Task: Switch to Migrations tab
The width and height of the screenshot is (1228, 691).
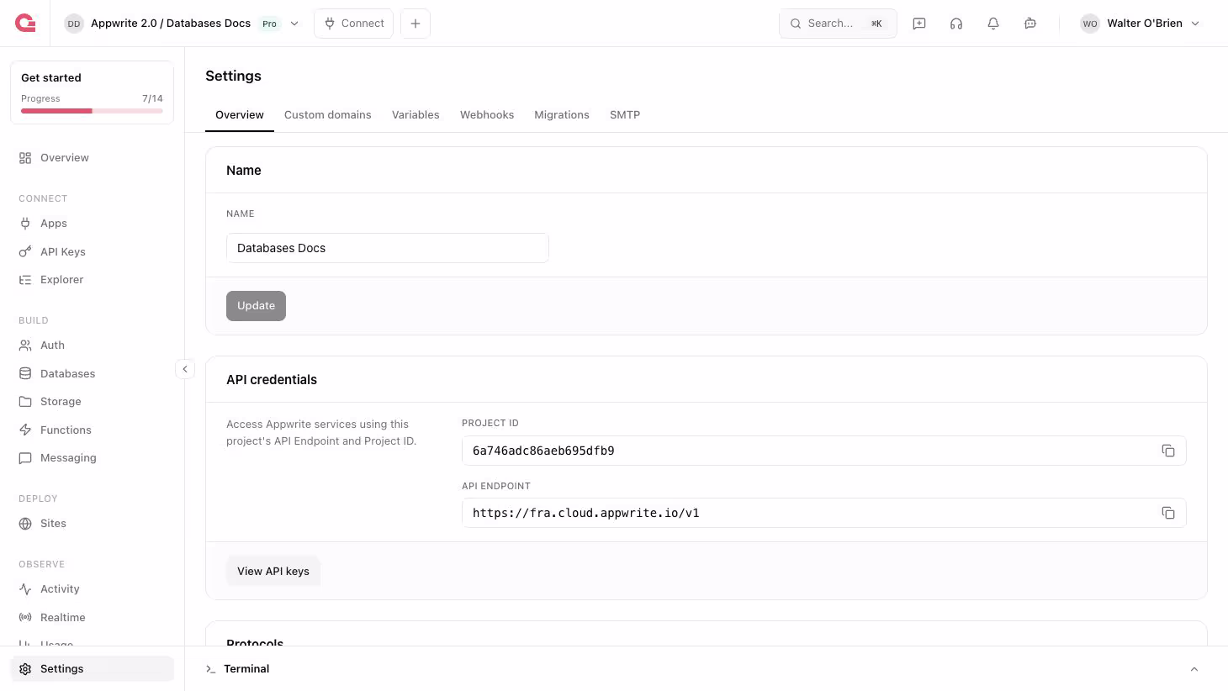Action: click(562, 115)
